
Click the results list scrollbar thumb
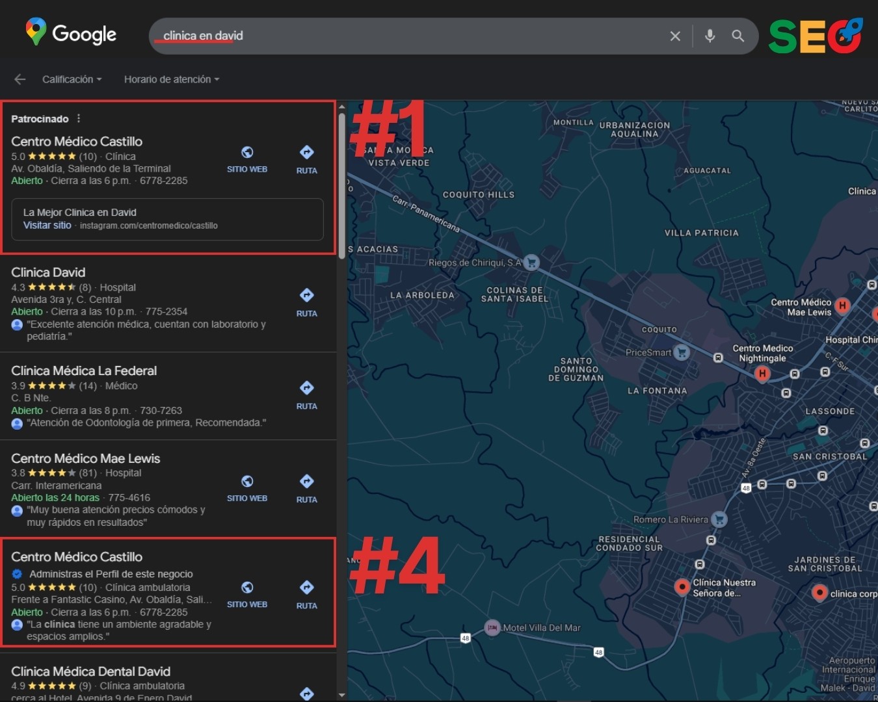tap(342, 185)
